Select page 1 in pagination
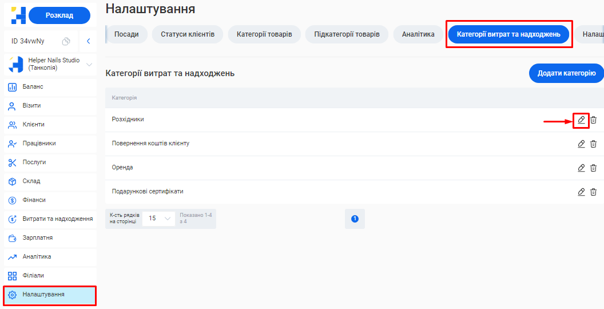This screenshot has width=604, height=309. click(x=355, y=219)
